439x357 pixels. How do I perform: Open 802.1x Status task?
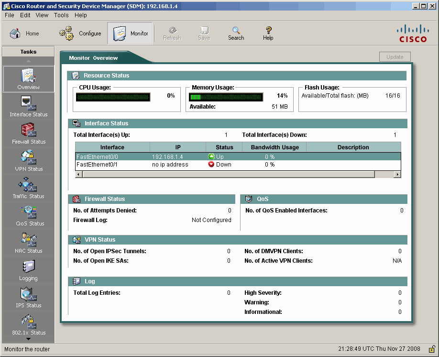[28, 325]
